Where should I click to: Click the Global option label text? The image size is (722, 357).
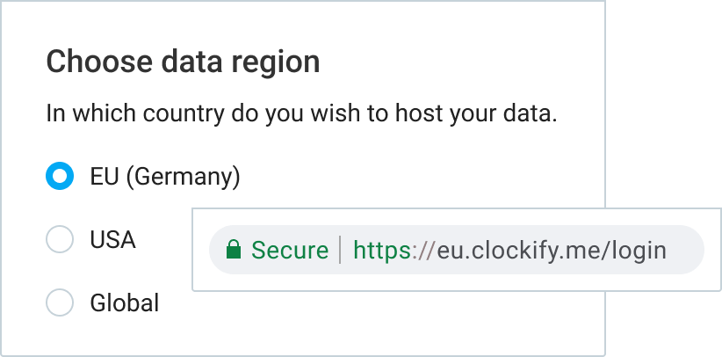coord(125,303)
